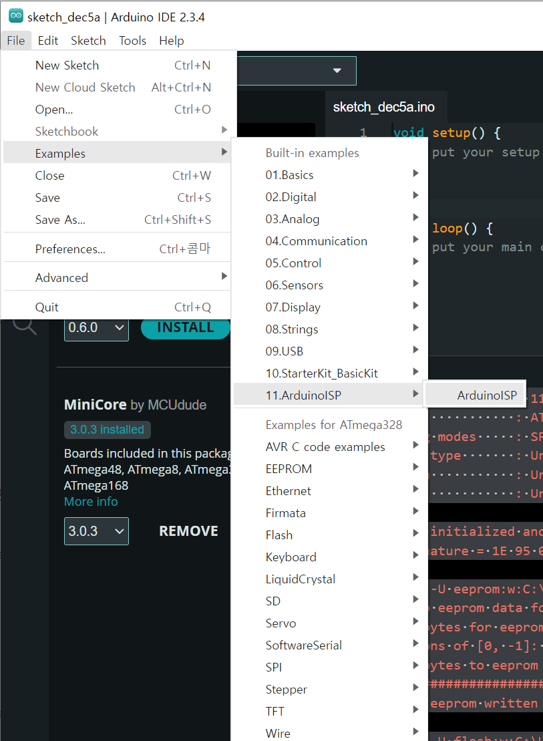Expand the Examples submenu entry
The height and width of the screenshot is (741, 543).
(x=117, y=153)
